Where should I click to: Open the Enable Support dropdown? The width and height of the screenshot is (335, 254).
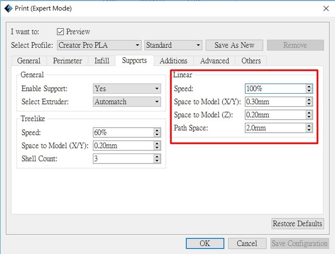click(x=126, y=89)
